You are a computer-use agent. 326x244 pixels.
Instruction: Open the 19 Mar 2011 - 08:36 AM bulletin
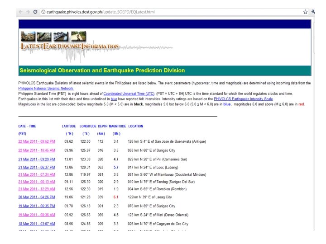(37, 215)
